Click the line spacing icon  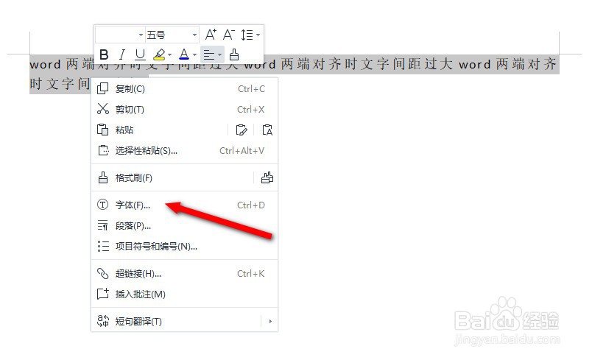(247, 35)
